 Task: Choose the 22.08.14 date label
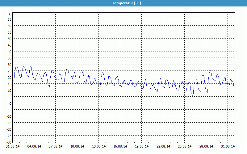pos(163,147)
